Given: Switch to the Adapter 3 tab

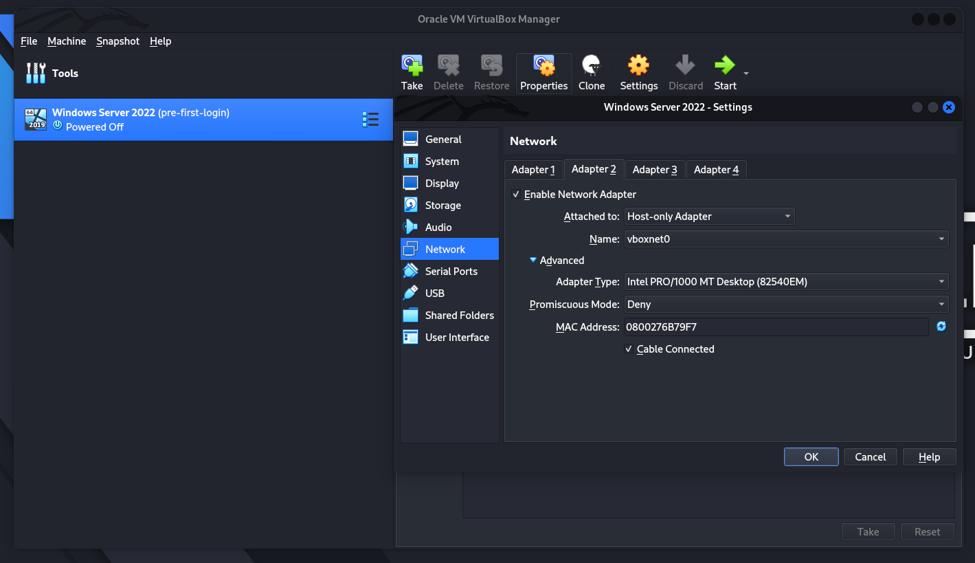Looking at the screenshot, I should pos(655,170).
